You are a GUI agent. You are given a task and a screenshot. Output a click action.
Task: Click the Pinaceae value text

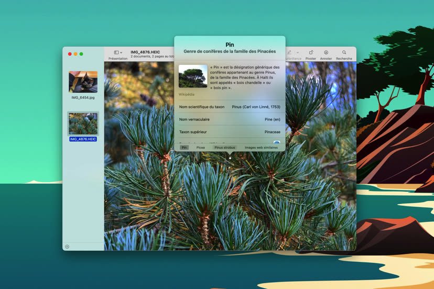(x=273, y=132)
